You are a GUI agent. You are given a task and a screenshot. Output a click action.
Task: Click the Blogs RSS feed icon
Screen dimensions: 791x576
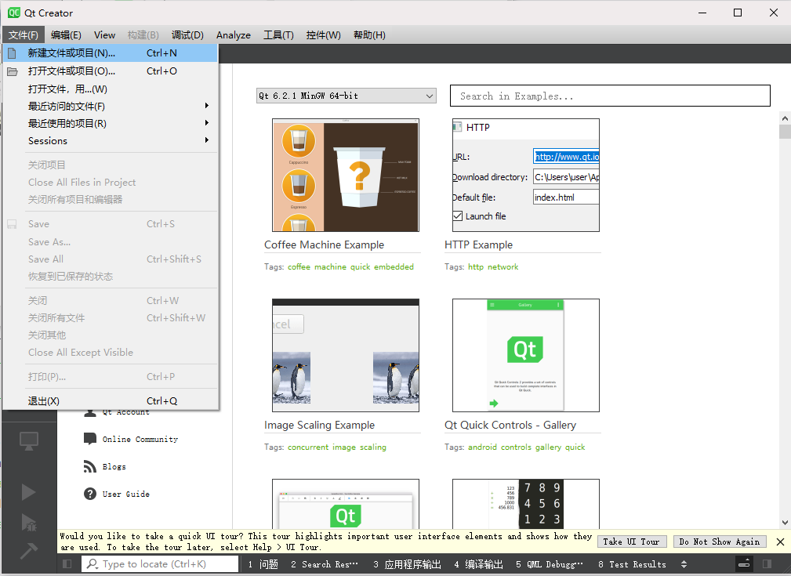(x=90, y=466)
